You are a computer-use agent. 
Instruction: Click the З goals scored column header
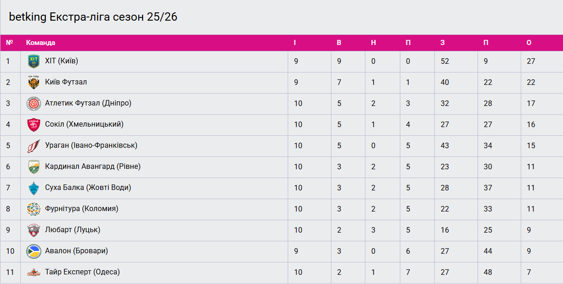(443, 43)
